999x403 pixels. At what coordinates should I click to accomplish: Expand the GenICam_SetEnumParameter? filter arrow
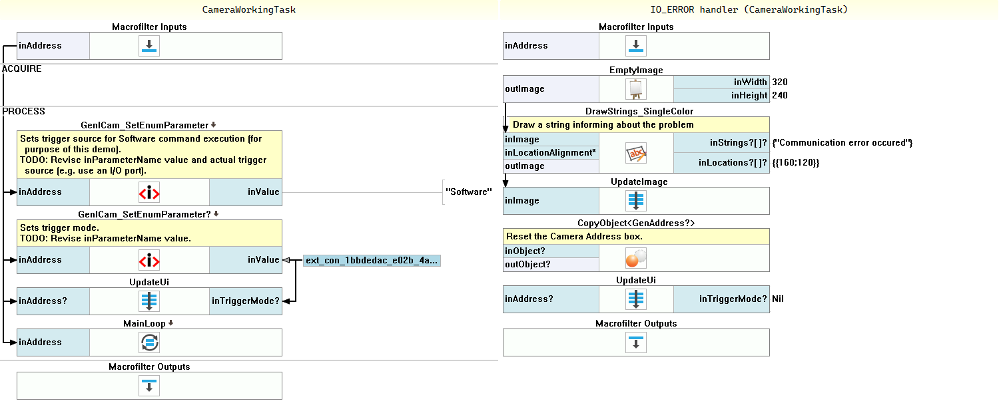(x=216, y=214)
